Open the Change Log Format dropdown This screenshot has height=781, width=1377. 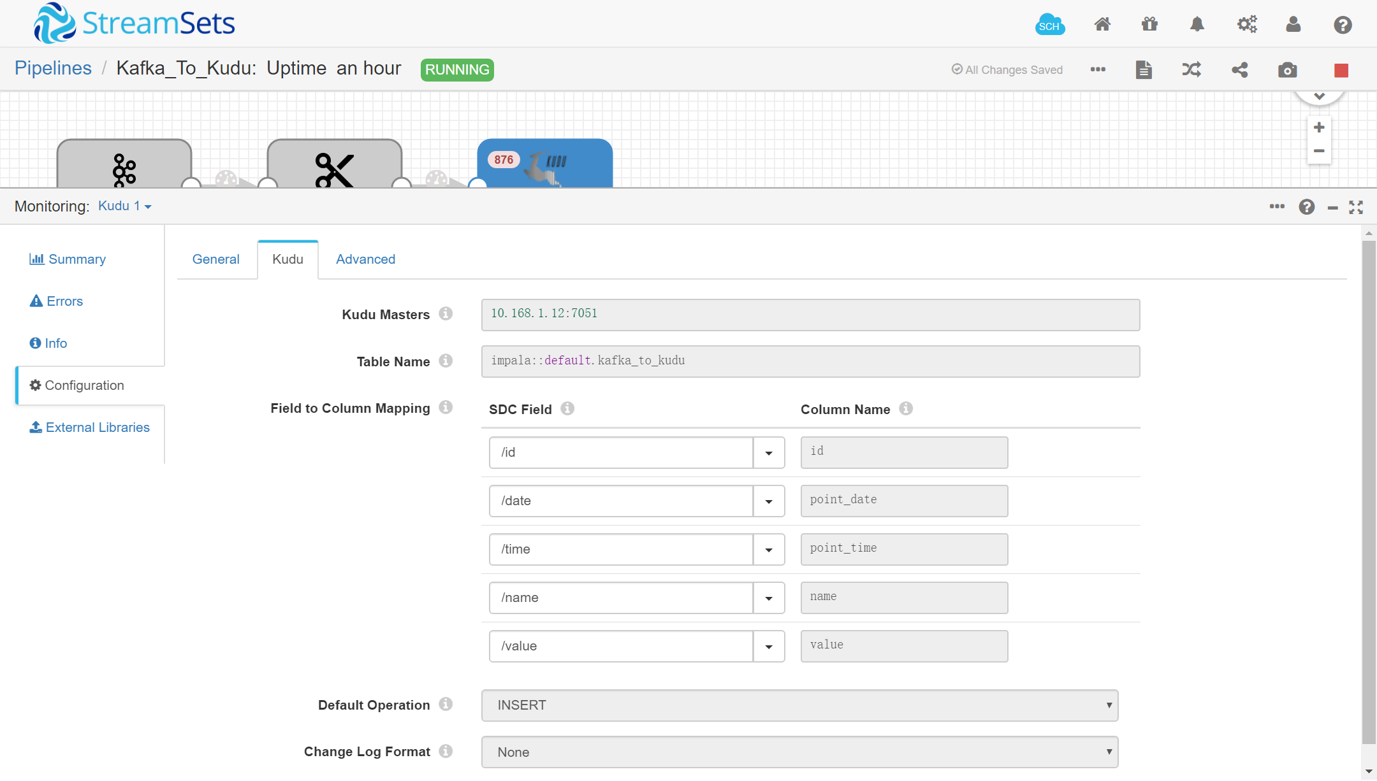[x=799, y=752]
